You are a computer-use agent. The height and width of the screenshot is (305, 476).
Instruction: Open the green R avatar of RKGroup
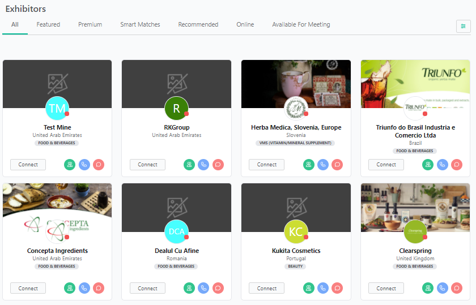tap(176, 108)
